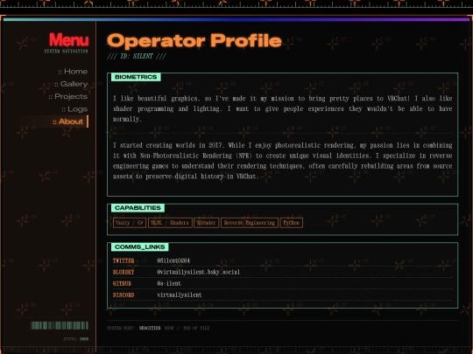Click the TWITTER row label
The width and height of the screenshot is (473, 354).
[124, 260]
